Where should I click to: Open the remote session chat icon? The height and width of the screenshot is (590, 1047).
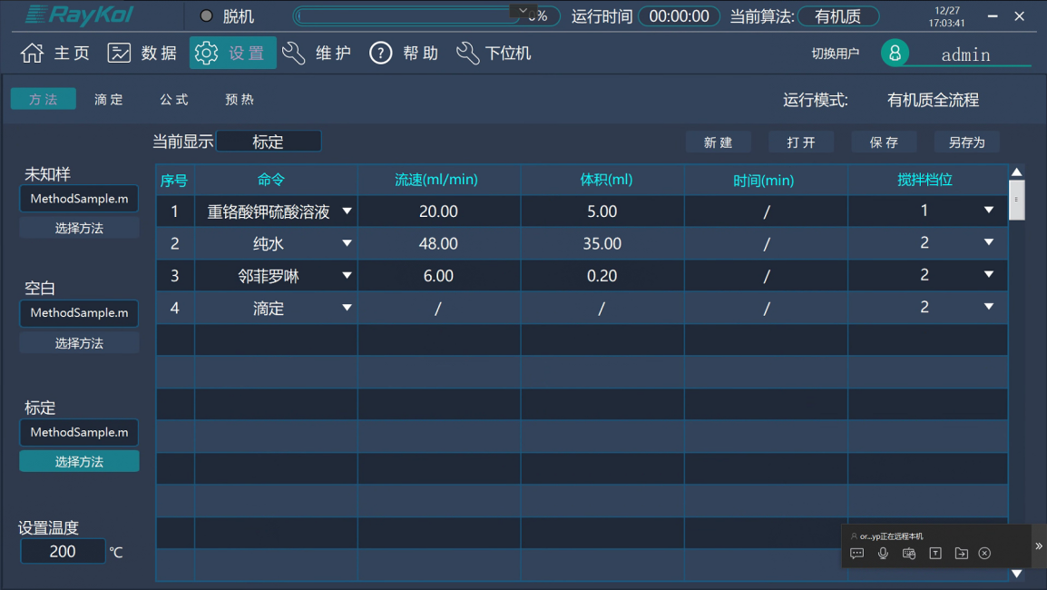(x=856, y=553)
